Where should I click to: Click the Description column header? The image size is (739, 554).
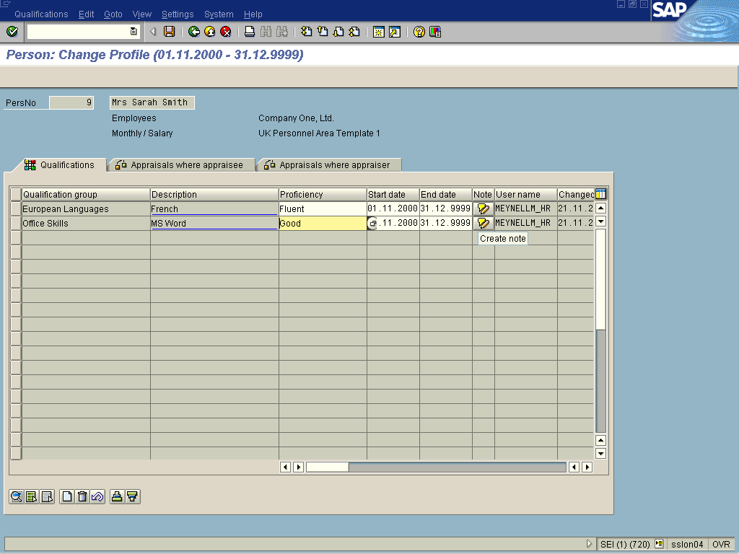(x=214, y=195)
